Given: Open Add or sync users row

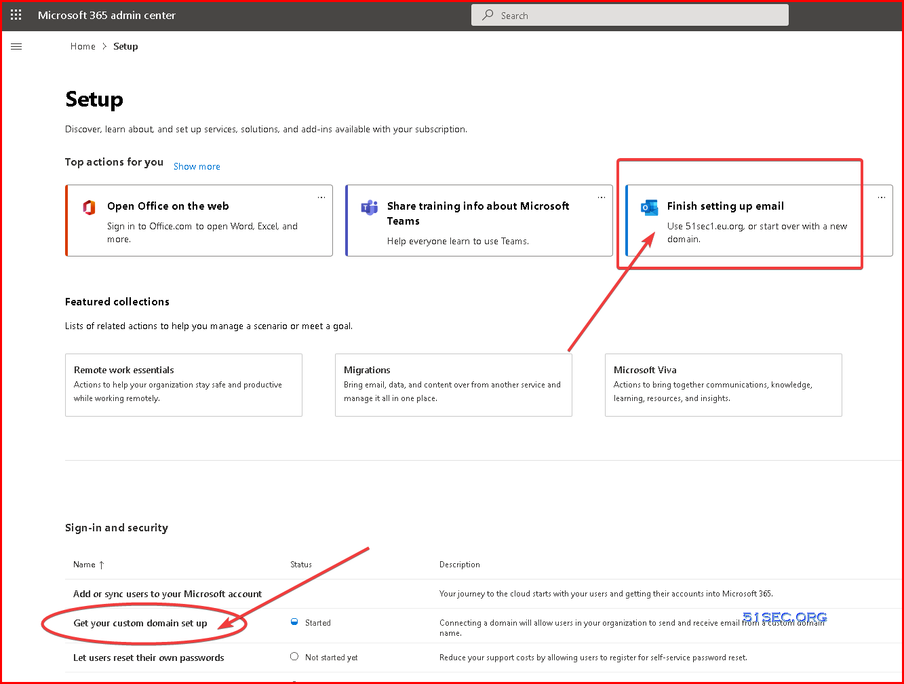Looking at the screenshot, I should click(x=168, y=594).
